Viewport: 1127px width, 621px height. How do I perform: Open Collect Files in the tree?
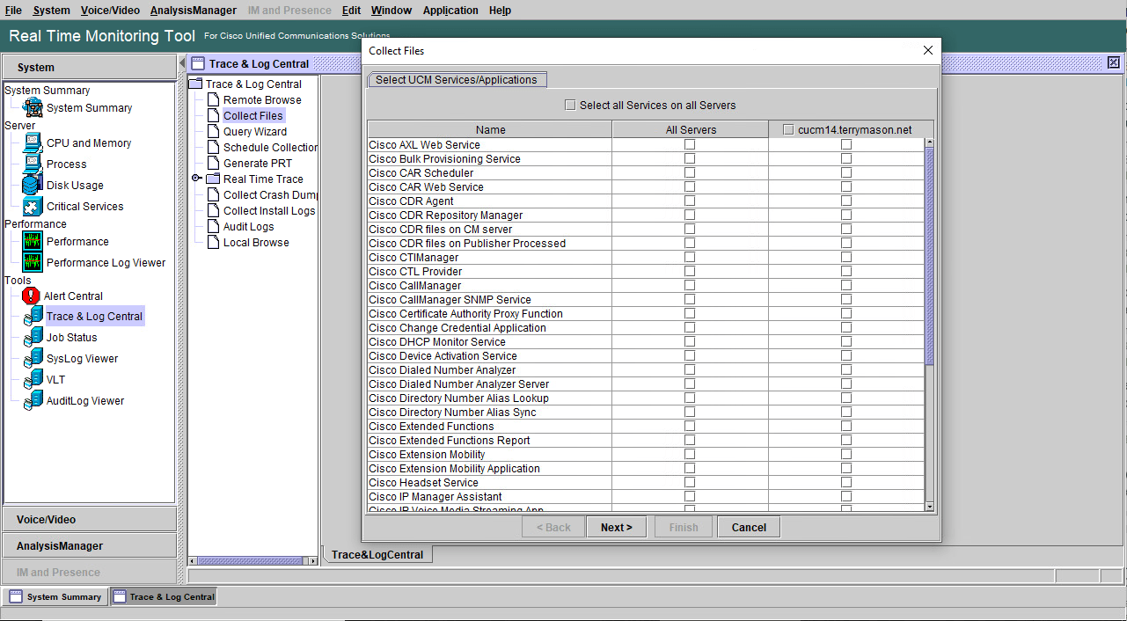click(x=253, y=116)
